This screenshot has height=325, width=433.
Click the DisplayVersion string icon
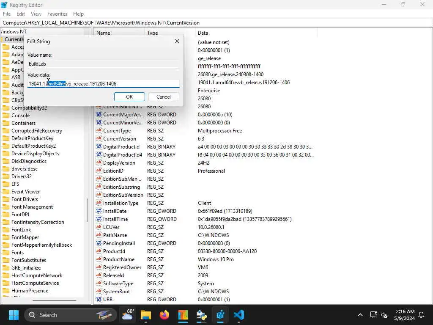coord(99,162)
